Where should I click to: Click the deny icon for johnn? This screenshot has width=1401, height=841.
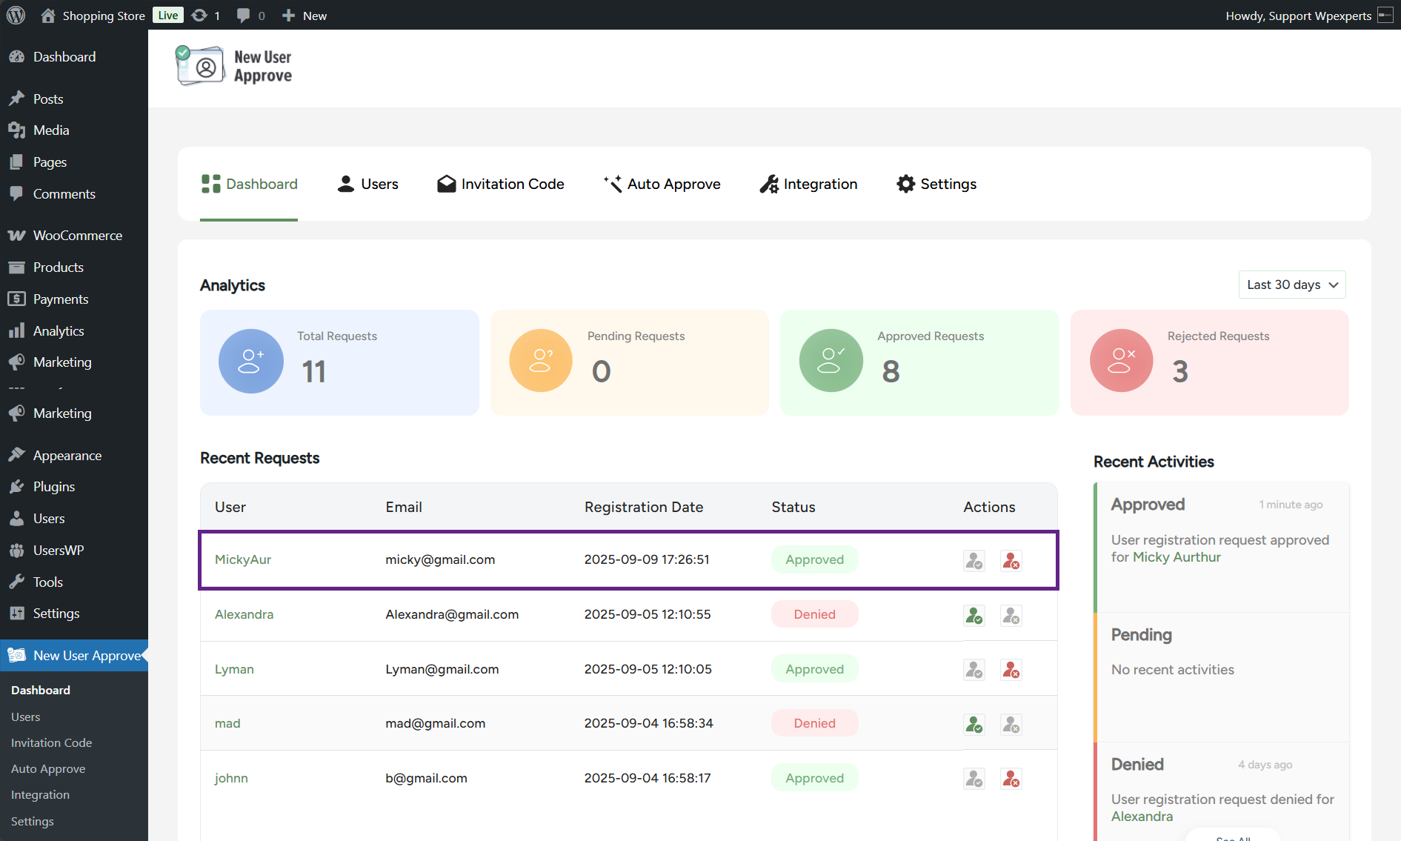pos(1011,779)
